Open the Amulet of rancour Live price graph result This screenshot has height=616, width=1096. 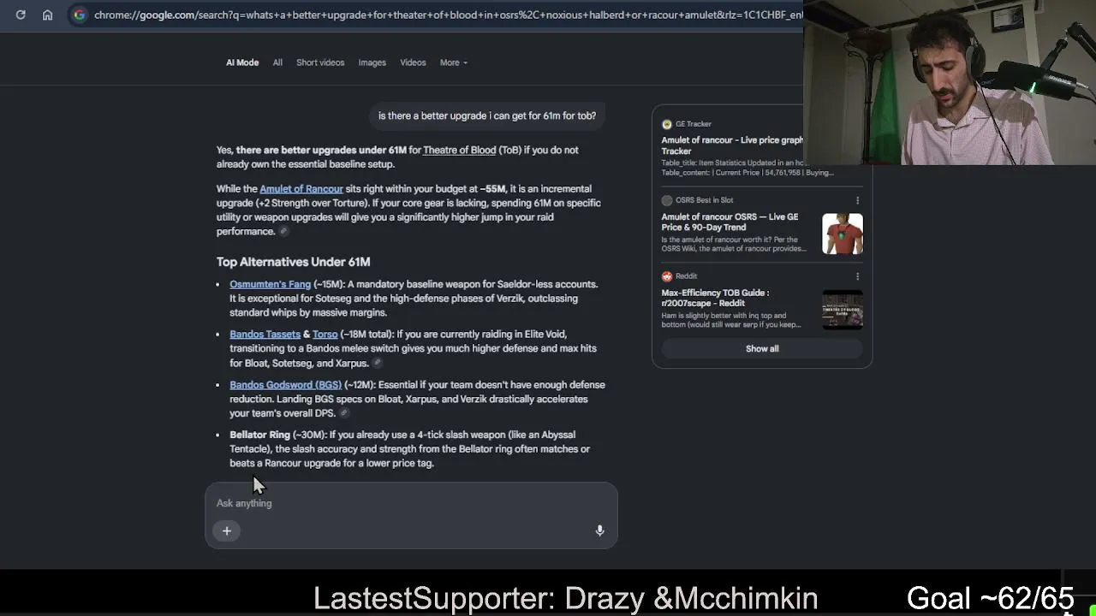[x=732, y=145]
